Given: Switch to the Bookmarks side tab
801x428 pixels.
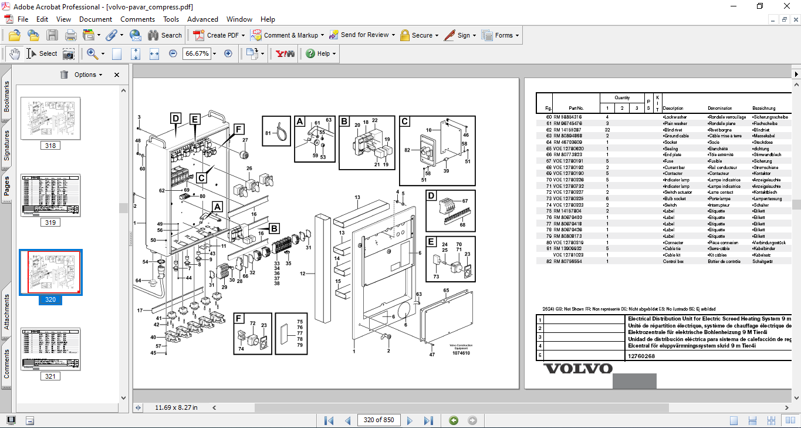Looking at the screenshot, I should [x=6, y=96].
